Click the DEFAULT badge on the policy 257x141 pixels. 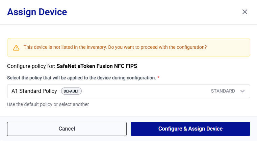(x=71, y=91)
